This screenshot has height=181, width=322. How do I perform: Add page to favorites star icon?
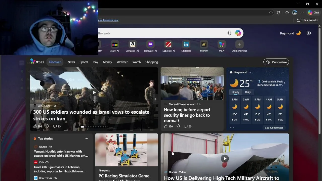(271, 13)
